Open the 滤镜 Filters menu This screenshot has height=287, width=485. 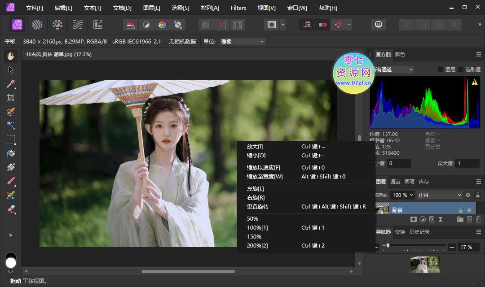tap(238, 8)
